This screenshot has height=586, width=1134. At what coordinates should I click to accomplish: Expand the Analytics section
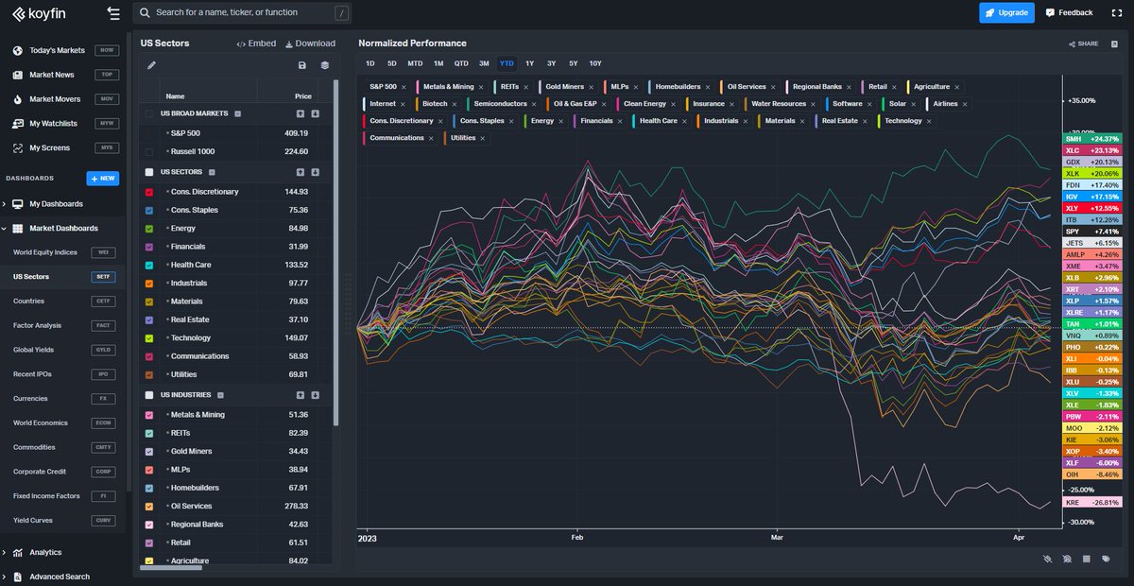pos(5,552)
